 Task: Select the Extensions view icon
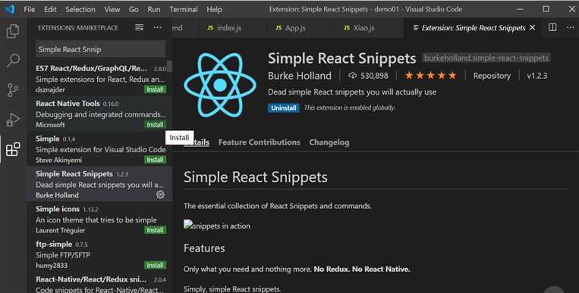click(13, 149)
